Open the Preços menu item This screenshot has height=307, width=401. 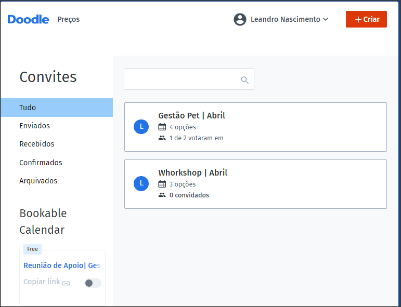(68, 19)
